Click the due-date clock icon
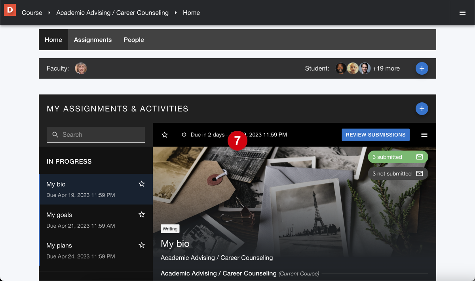 [x=184, y=135]
